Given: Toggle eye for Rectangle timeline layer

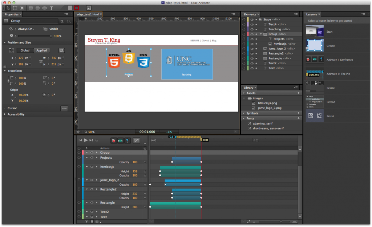Looking at the screenshot, I should [x=92, y=203].
